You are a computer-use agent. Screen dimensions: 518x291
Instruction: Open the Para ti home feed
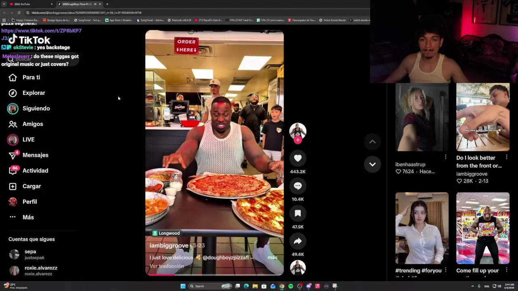pyautogui.click(x=24, y=77)
